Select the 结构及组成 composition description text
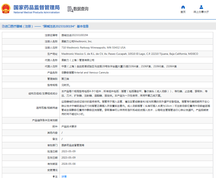This screenshot has height=178, width=216. click(134, 93)
